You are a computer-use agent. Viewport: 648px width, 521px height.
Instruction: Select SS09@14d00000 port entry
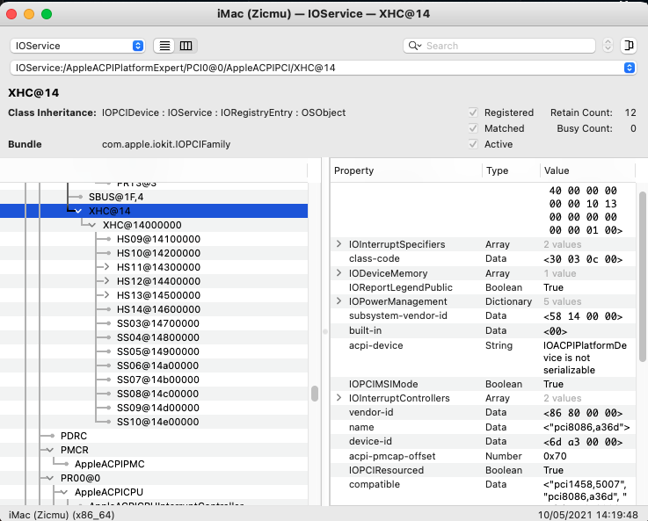[x=154, y=408]
